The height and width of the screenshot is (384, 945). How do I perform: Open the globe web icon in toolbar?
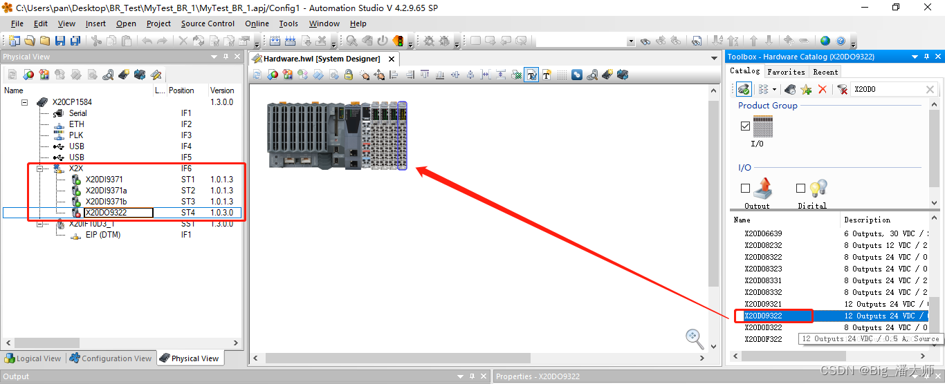(x=825, y=41)
